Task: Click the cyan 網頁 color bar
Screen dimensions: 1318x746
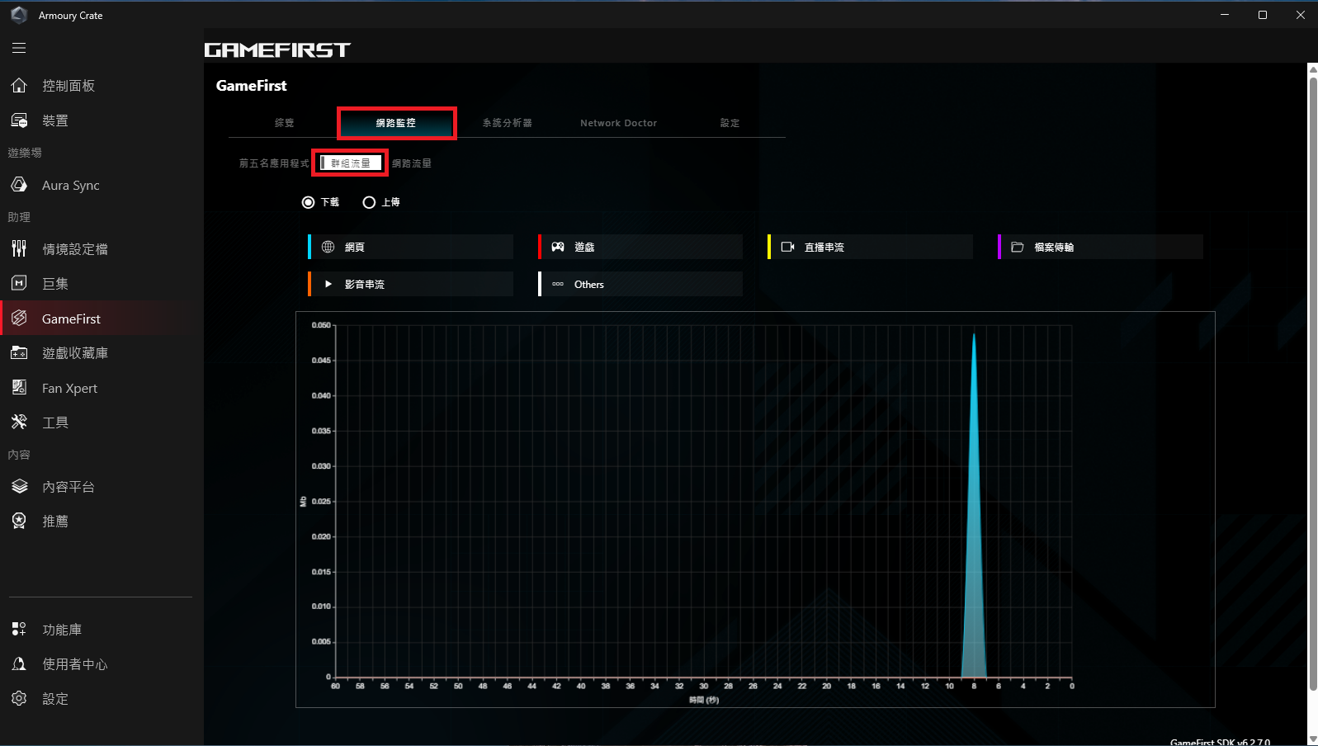Action: 309,247
